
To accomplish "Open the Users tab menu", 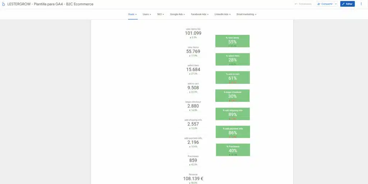I will click(x=147, y=14).
